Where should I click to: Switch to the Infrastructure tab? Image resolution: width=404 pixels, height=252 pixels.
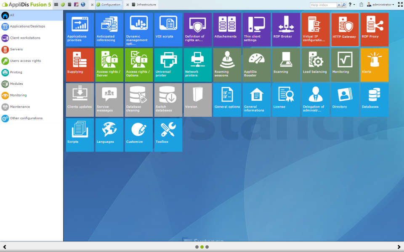tap(144, 5)
